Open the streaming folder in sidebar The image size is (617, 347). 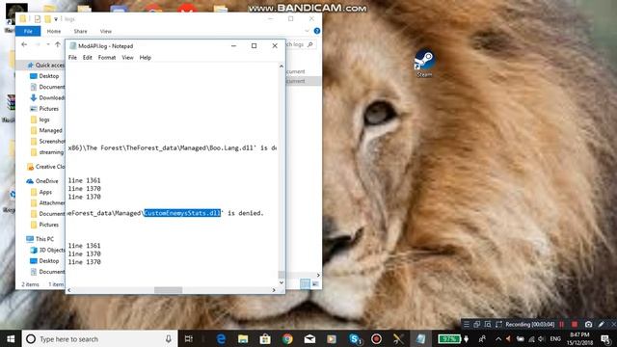pos(47,152)
